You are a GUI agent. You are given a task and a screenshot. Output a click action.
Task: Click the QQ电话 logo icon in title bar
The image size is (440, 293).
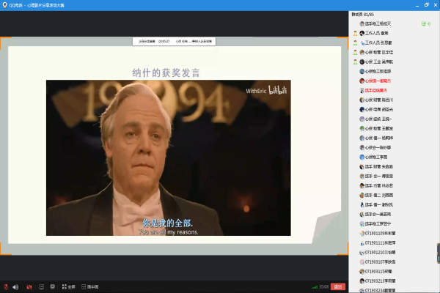coord(4,5)
